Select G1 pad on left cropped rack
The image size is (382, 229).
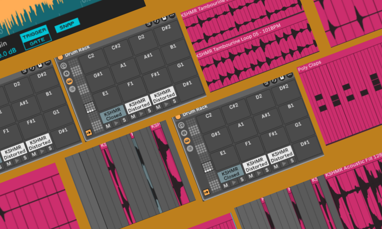(x=58, y=117)
